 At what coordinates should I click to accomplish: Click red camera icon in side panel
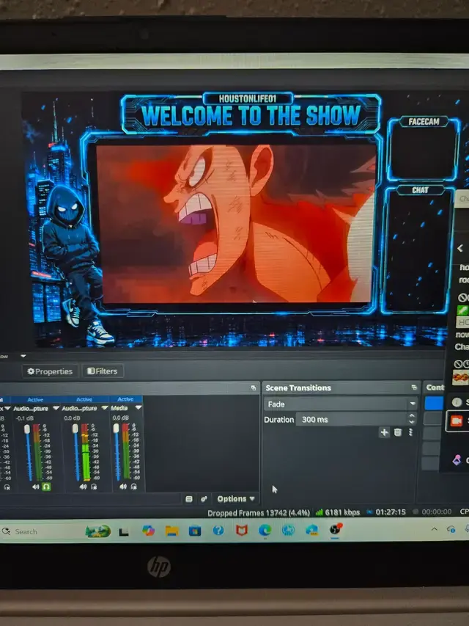[x=457, y=421]
